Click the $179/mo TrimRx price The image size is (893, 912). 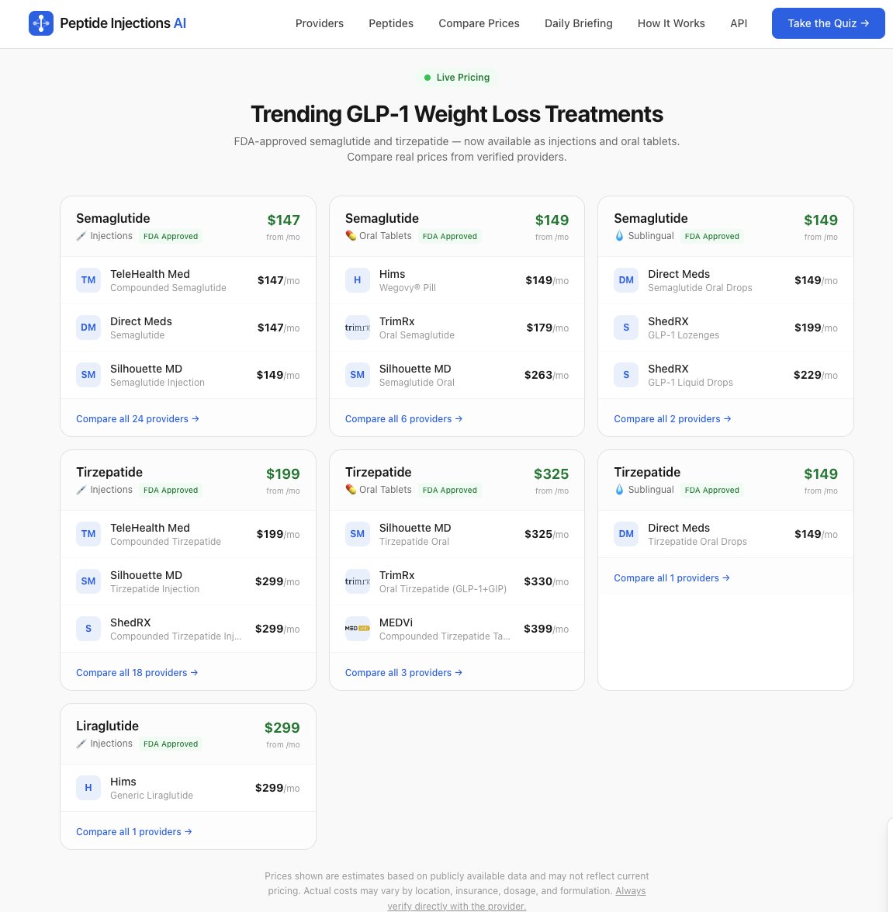(x=548, y=328)
